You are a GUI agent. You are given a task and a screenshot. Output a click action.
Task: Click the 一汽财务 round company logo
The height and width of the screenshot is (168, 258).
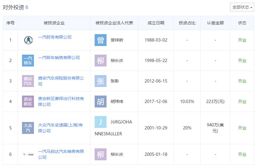click(28, 40)
